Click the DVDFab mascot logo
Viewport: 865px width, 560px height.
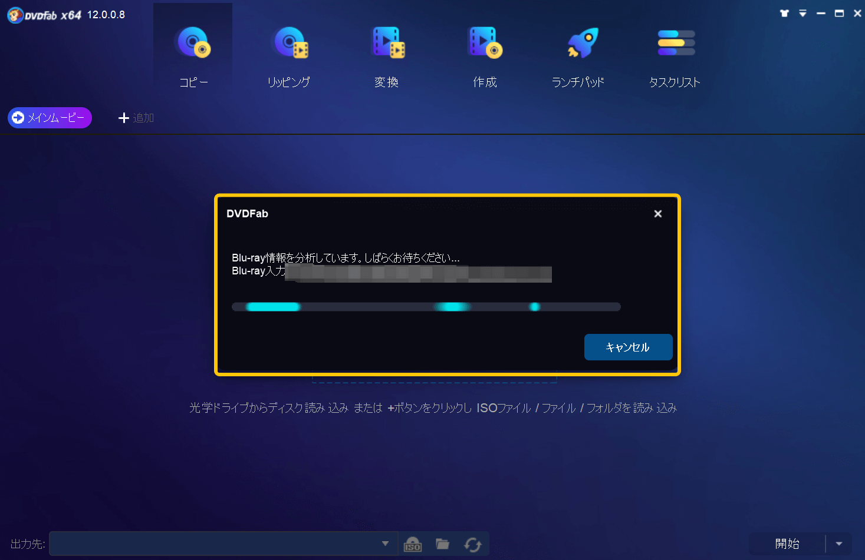pos(15,15)
